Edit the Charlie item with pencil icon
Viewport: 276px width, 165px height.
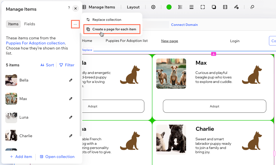point(71,136)
